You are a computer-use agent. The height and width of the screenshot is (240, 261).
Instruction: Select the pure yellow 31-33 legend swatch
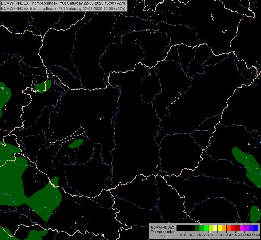point(220,228)
